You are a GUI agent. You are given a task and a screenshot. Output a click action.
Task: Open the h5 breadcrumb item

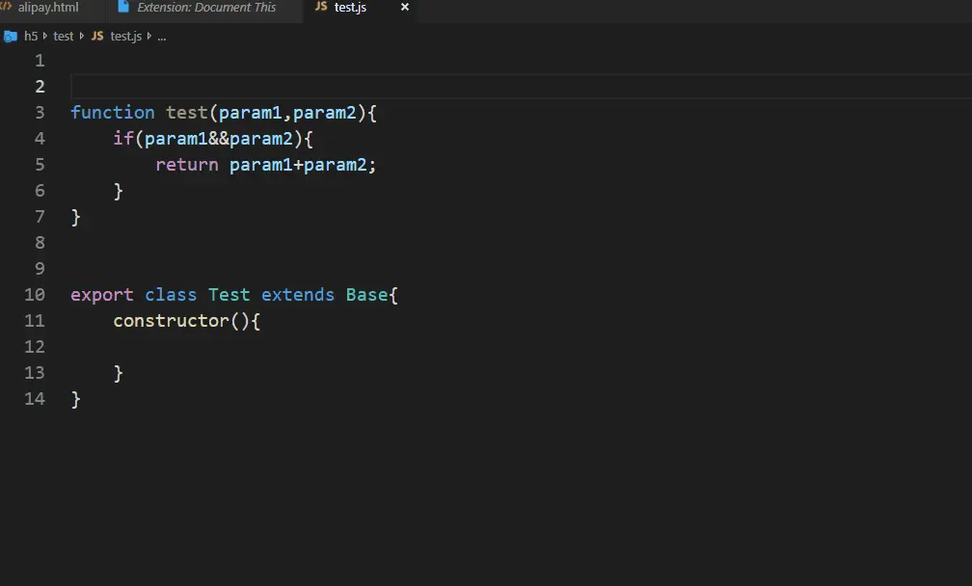click(31, 36)
